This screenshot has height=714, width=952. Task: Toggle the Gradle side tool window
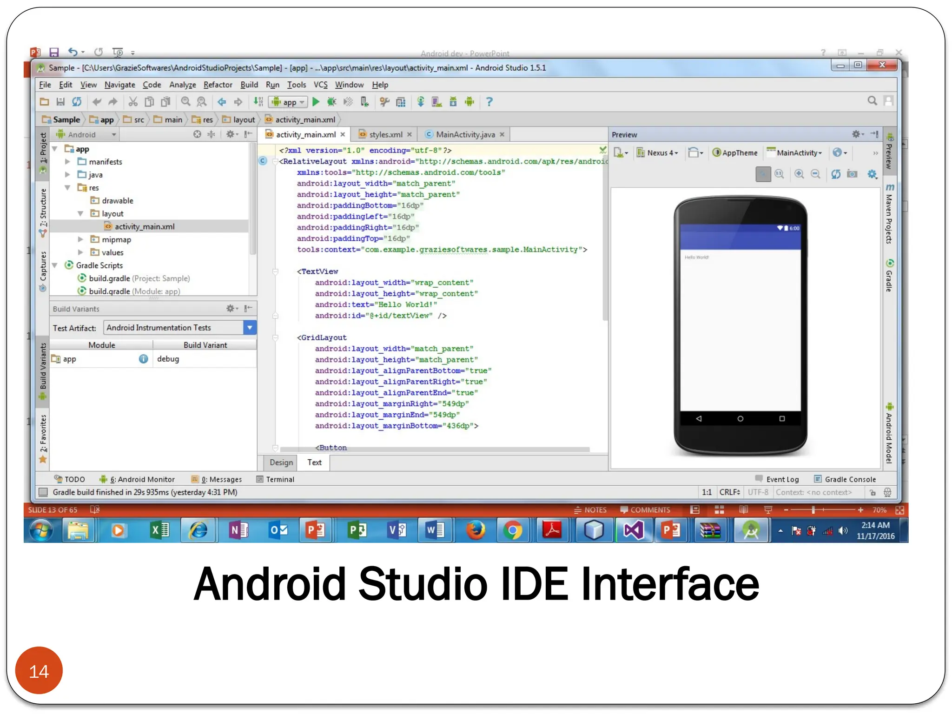click(889, 275)
